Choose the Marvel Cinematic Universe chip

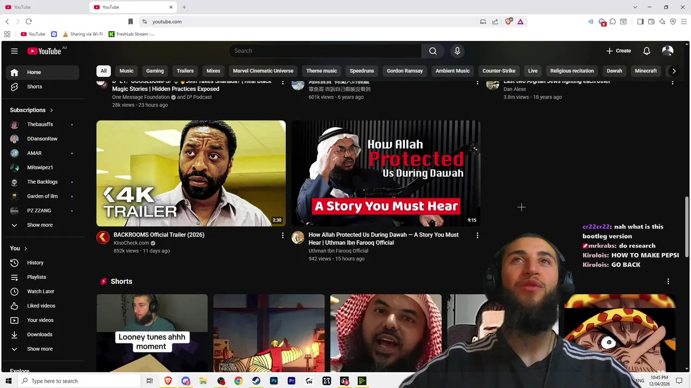[x=263, y=71]
